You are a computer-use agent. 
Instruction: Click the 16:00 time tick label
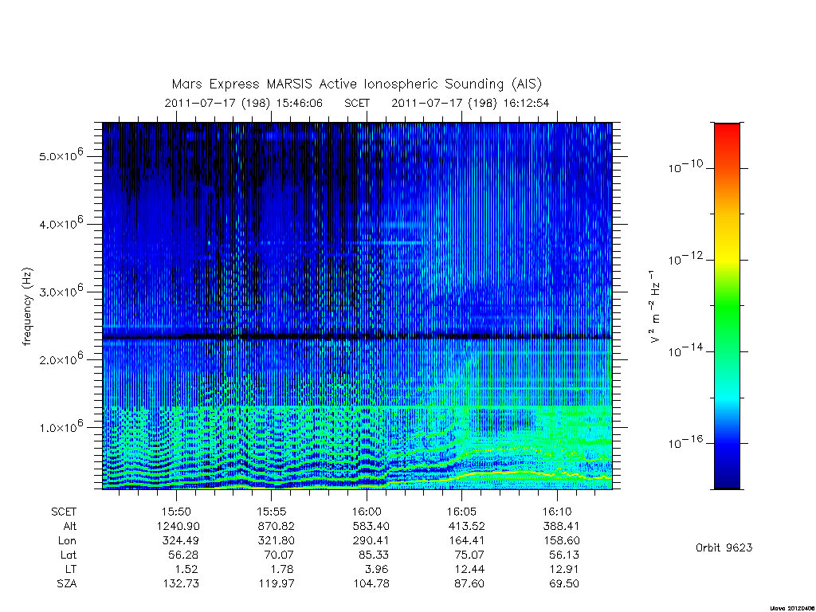pos(367,512)
